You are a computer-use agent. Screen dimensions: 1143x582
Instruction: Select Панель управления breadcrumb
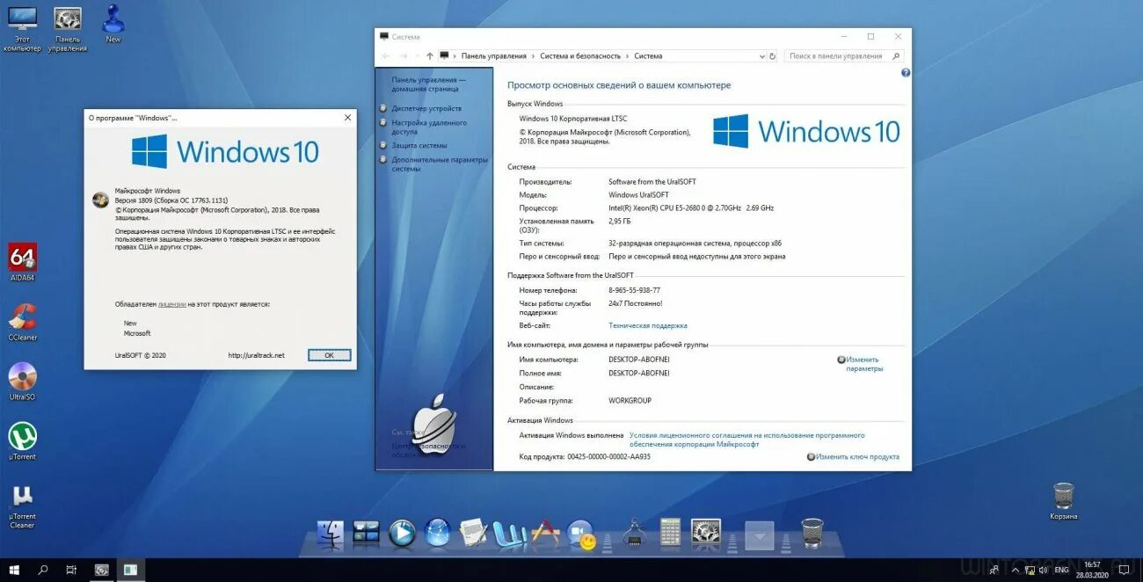tap(494, 55)
